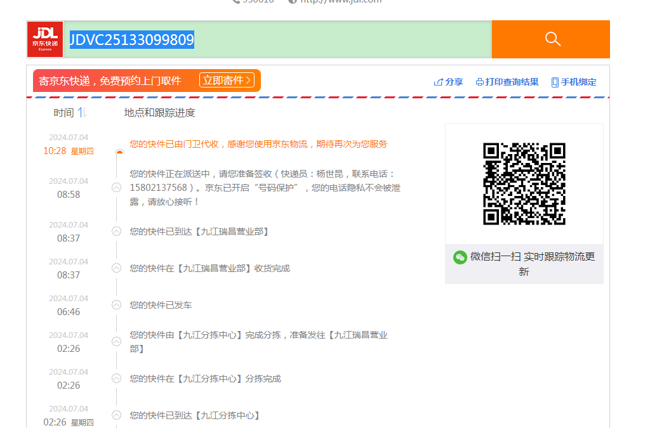The height and width of the screenshot is (428, 657).
Task: Click 立即寄件 button in the banner
Action: click(x=227, y=80)
